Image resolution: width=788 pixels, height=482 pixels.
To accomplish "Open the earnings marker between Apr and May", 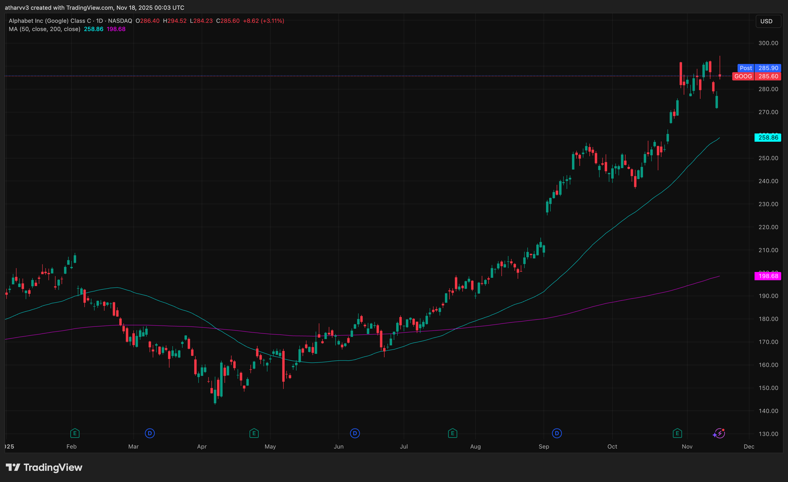I will [254, 434].
